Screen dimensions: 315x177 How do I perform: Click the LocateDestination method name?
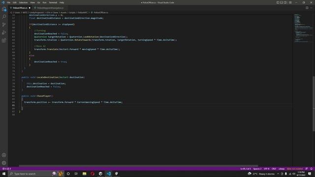pos(47,77)
